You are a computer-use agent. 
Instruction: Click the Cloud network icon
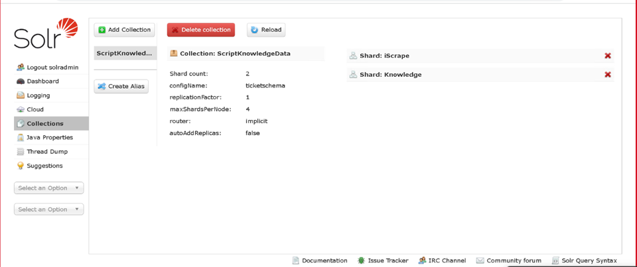[x=21, y=109]
